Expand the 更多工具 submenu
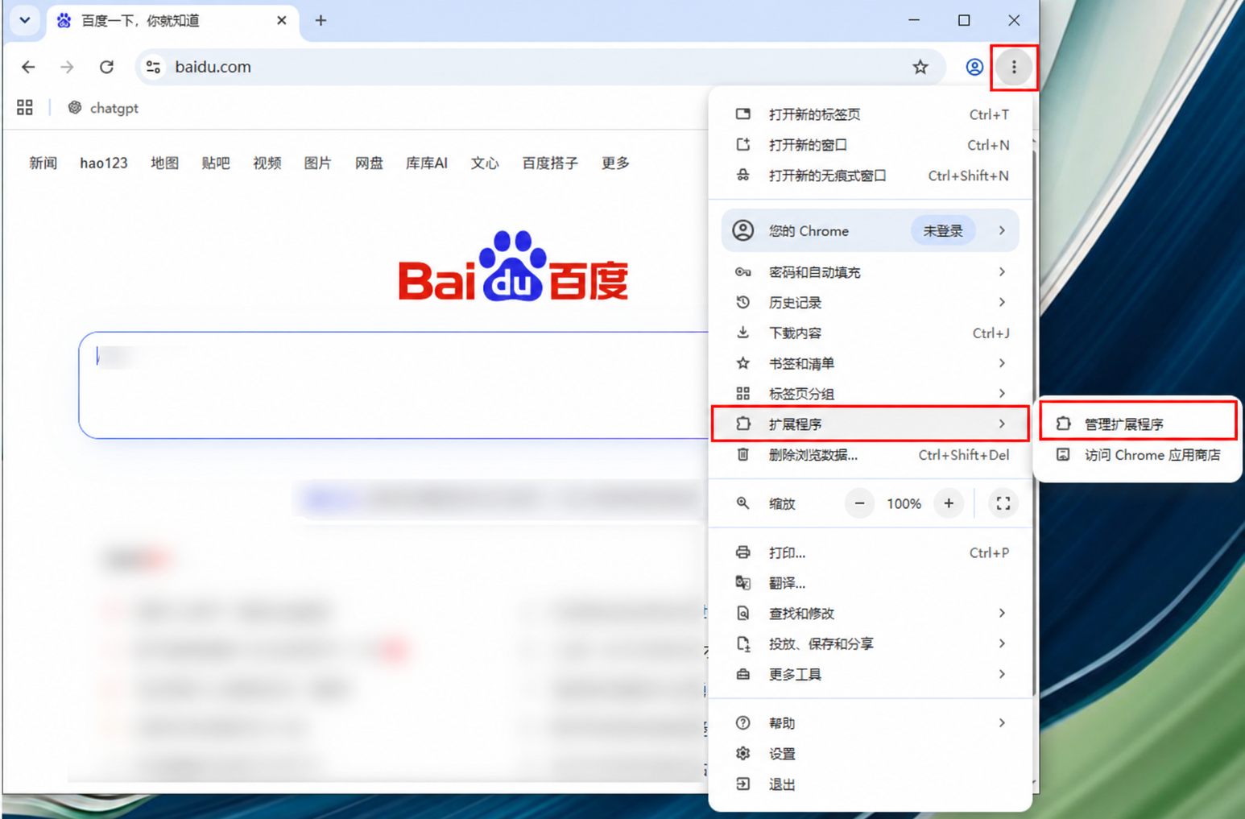The width and height of the screenshot is (1245, 819). 871,675
